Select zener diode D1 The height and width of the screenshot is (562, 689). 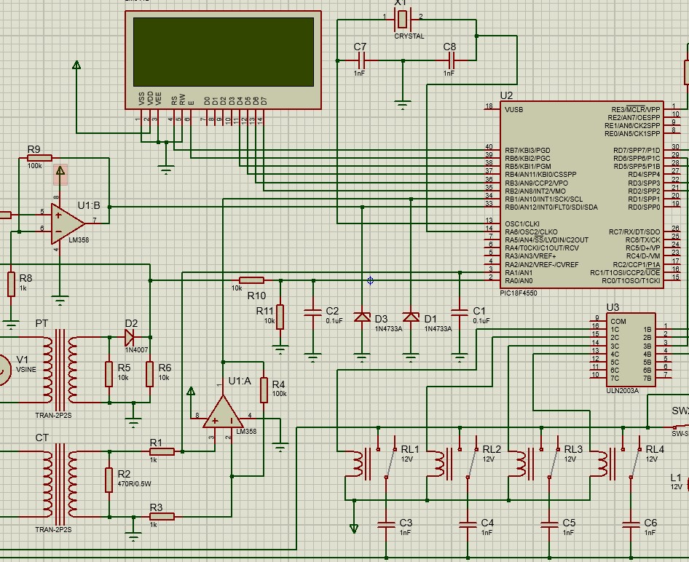tap(411, 317)
